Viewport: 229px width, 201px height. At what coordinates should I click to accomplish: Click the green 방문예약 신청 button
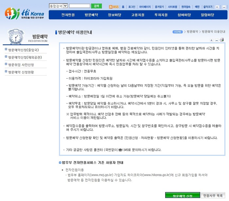[x=183, y=195]
